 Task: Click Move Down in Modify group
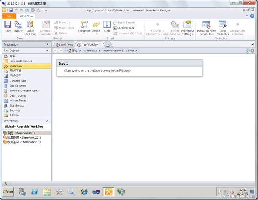(x=64, y=28)
